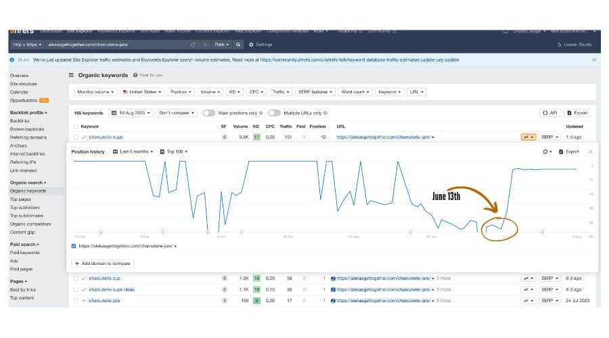The height and width of the screenshot is (338, 609).
Task: Open the Last 6 months range dropdown
Action: [x=133, y=151]
